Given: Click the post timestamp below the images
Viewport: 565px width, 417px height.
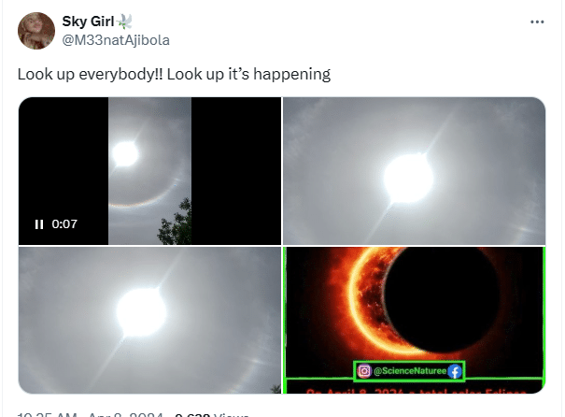Looking at the screenshot, I should (90, 415).
